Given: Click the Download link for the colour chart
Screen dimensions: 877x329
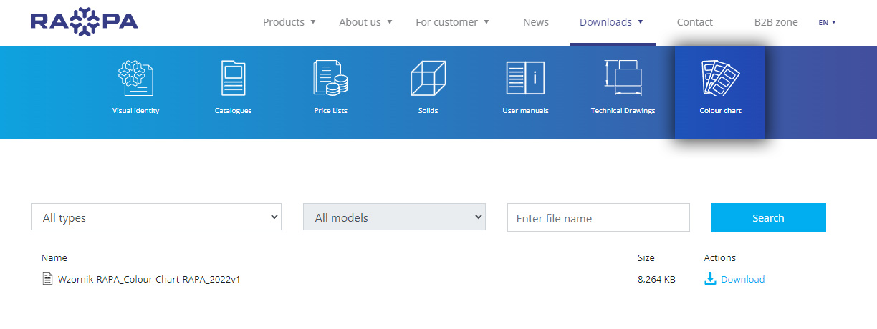Looking at the screenshot, I should point(742,280).
